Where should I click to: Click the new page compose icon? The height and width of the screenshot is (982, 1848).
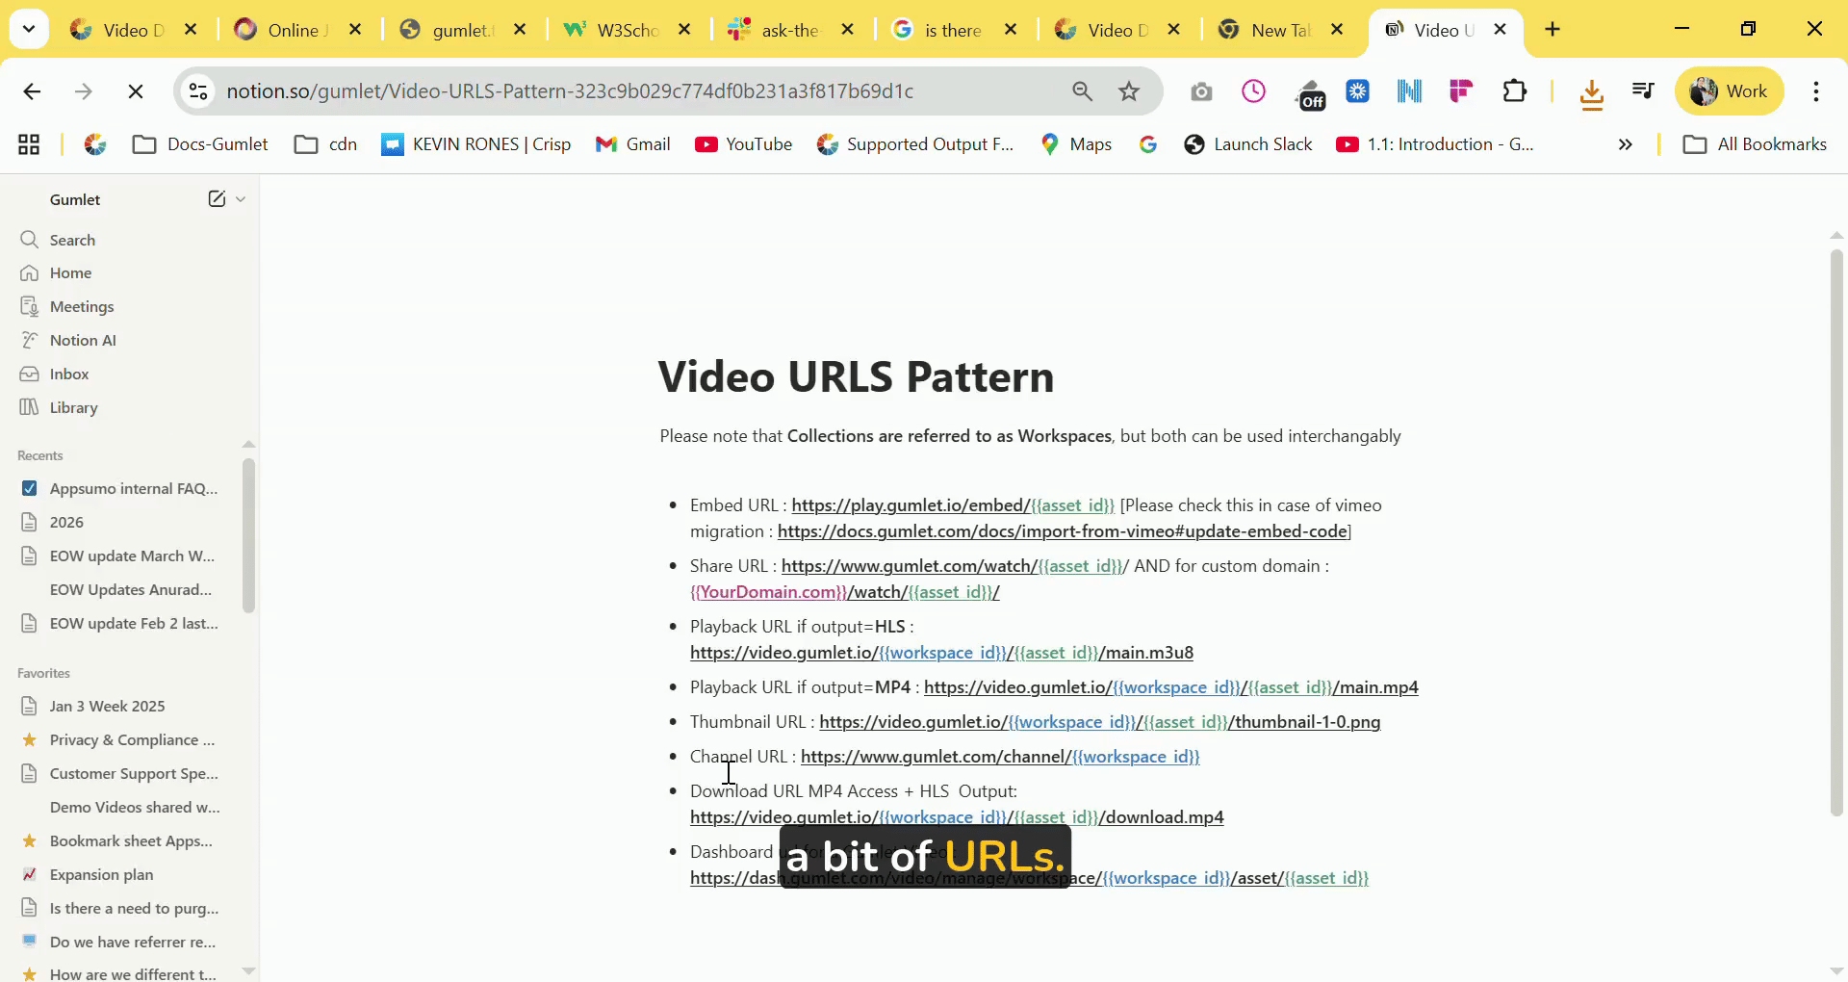(217, 199)
